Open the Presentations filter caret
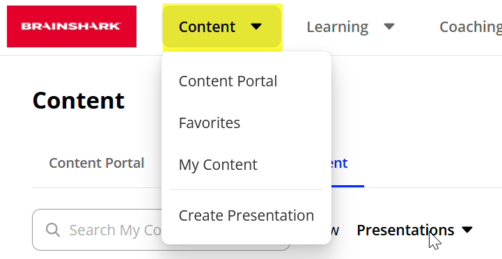This screenshot has height=259, width=502. click(x=467, y=230)
